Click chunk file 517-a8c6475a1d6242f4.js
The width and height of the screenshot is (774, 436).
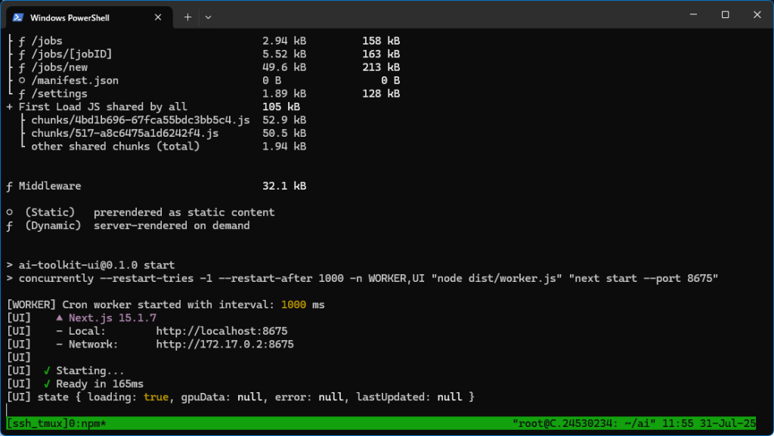[125, 134]
